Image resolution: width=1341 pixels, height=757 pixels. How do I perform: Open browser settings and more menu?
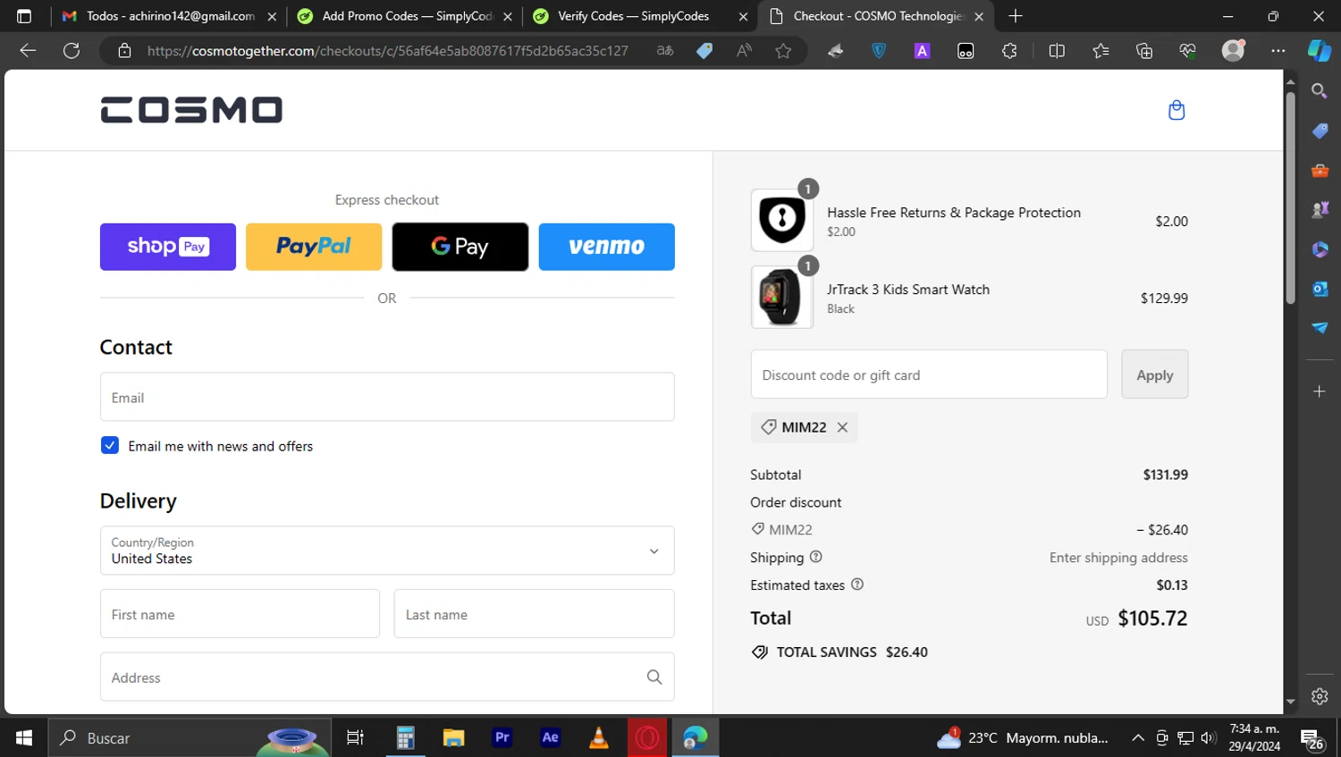tap(1278, 51)
